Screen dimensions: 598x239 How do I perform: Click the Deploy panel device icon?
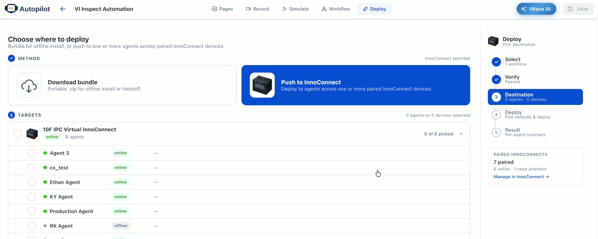[493, 41]
